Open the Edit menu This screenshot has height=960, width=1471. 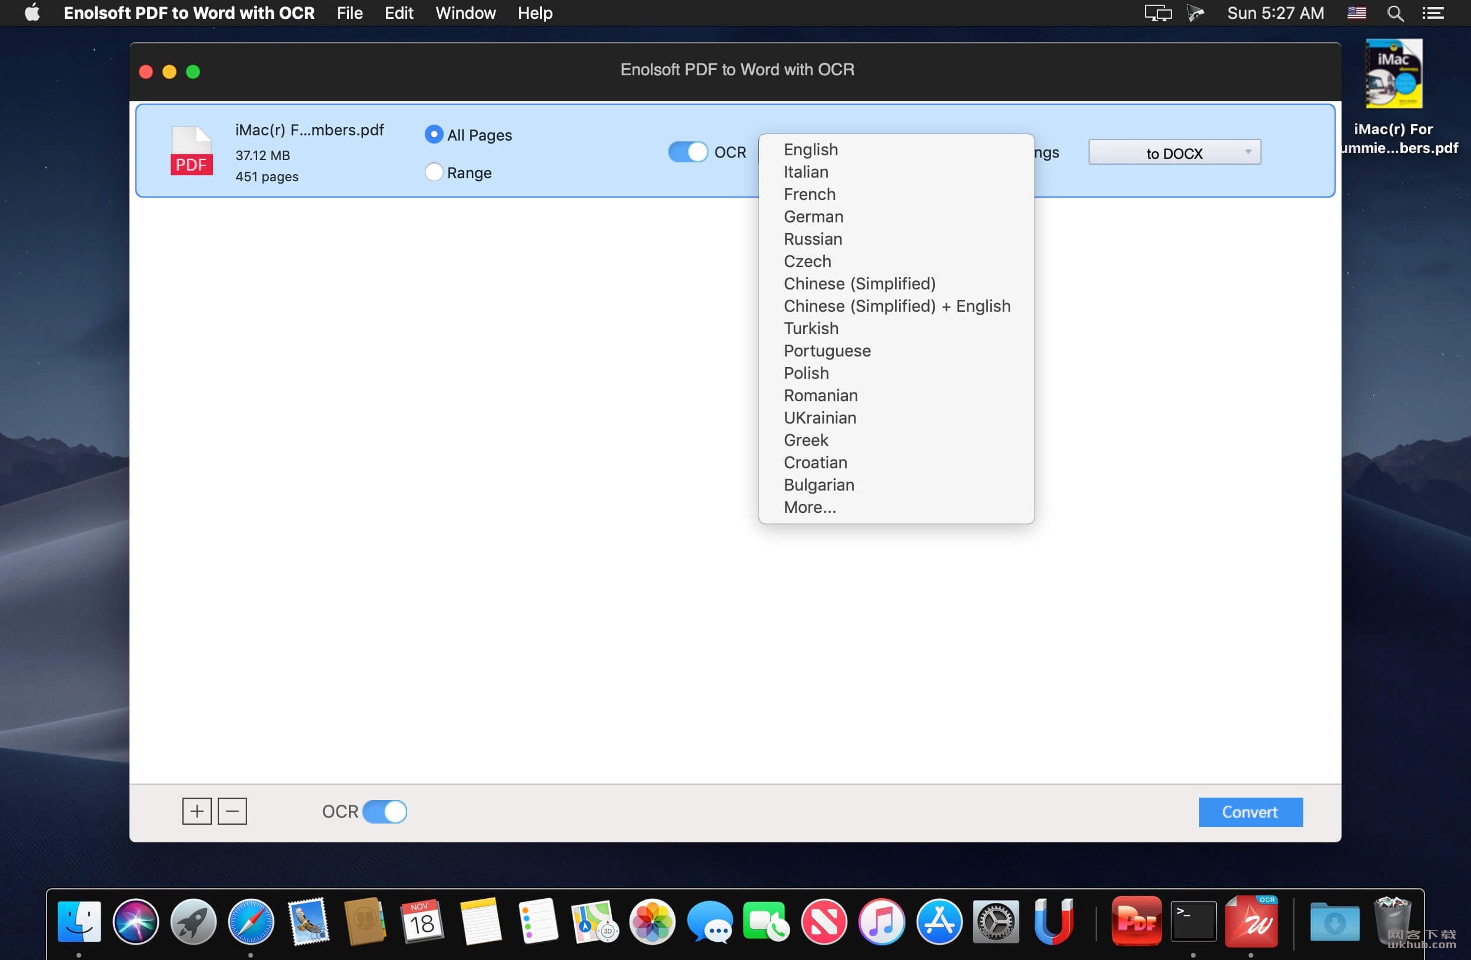point(399,12)
